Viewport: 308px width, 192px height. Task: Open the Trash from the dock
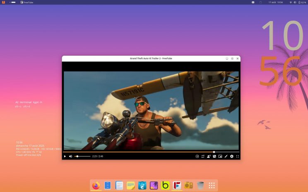200,185
